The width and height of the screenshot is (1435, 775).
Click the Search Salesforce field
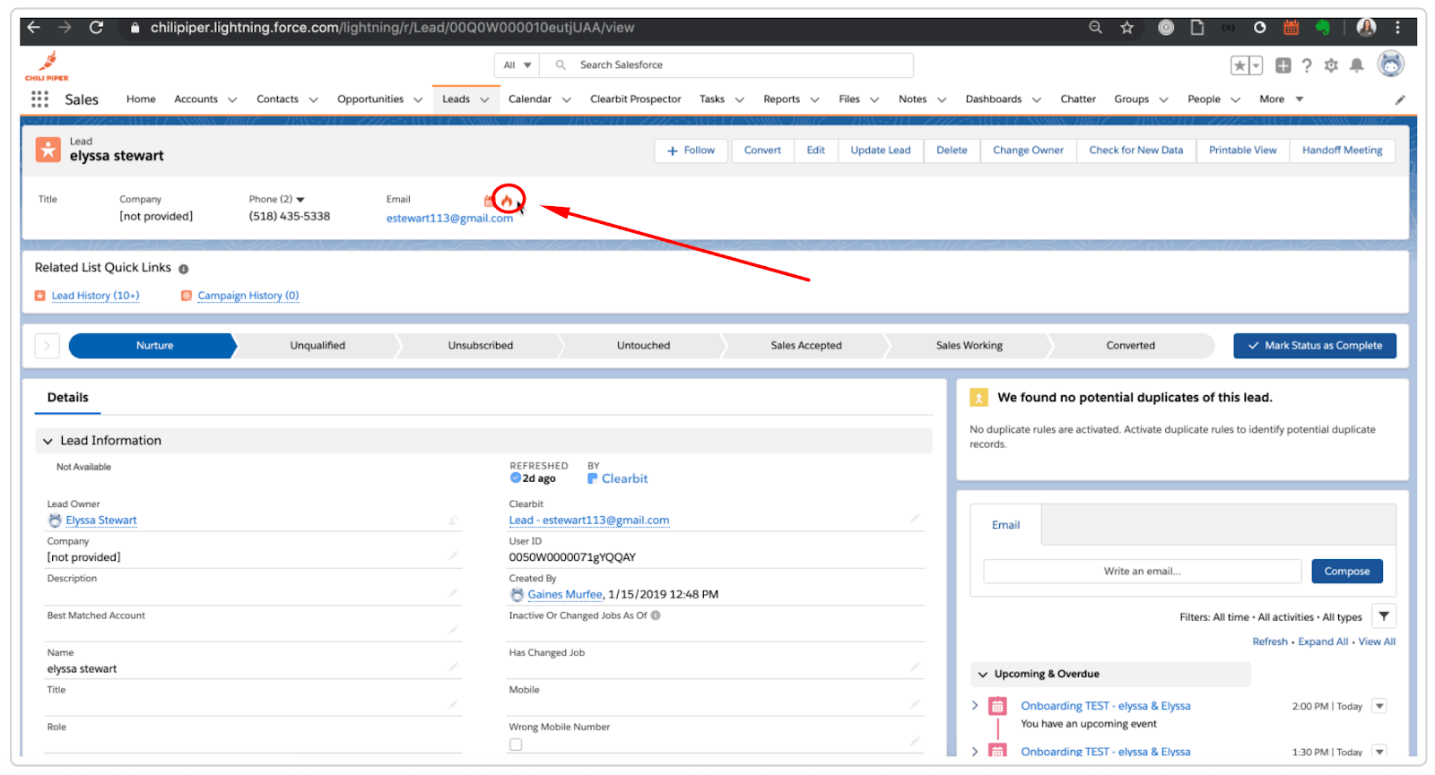click(x=727, y=65)
